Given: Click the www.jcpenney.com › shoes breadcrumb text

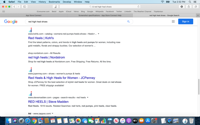Looking at the screenshot, I should click(54, 73).
